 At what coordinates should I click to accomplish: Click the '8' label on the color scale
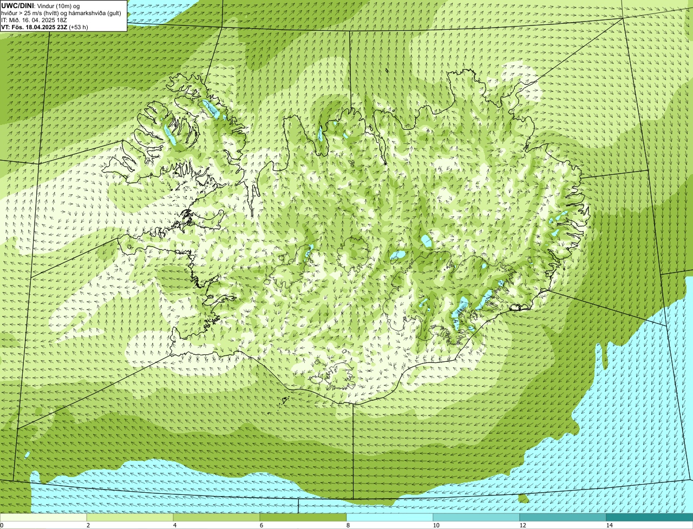click(348, 525)
